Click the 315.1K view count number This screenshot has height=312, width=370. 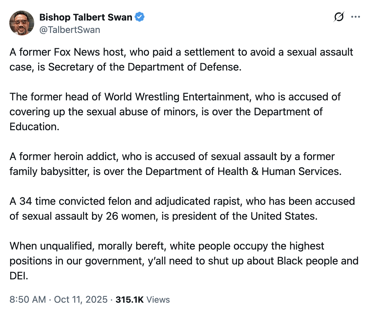coord(129,300)
